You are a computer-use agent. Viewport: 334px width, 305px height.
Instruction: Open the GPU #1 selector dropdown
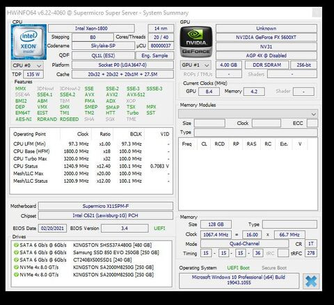point(196,65)
